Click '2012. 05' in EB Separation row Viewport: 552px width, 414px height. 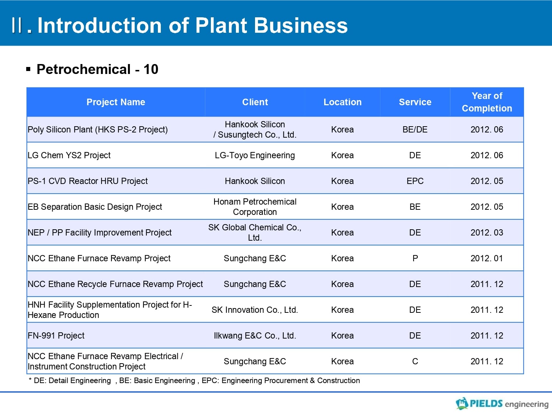point(487,207)
